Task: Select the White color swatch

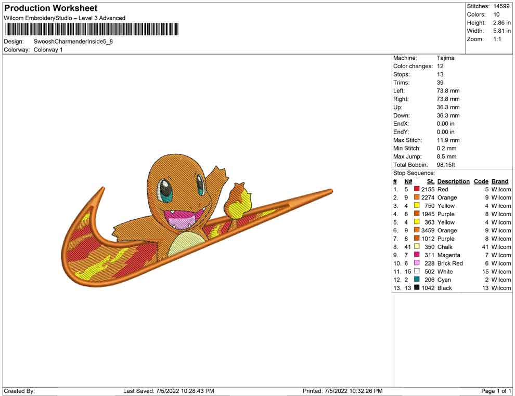Action: (417, 271)
